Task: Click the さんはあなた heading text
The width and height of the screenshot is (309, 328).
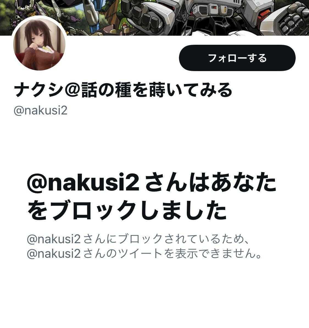Action: [210, 182]
